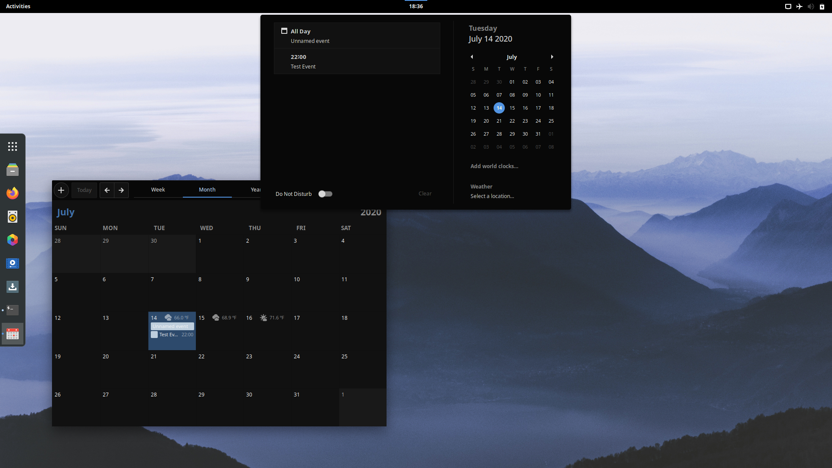
Task: Show next month in popup mini calendar
Action: tap(552, 57)
